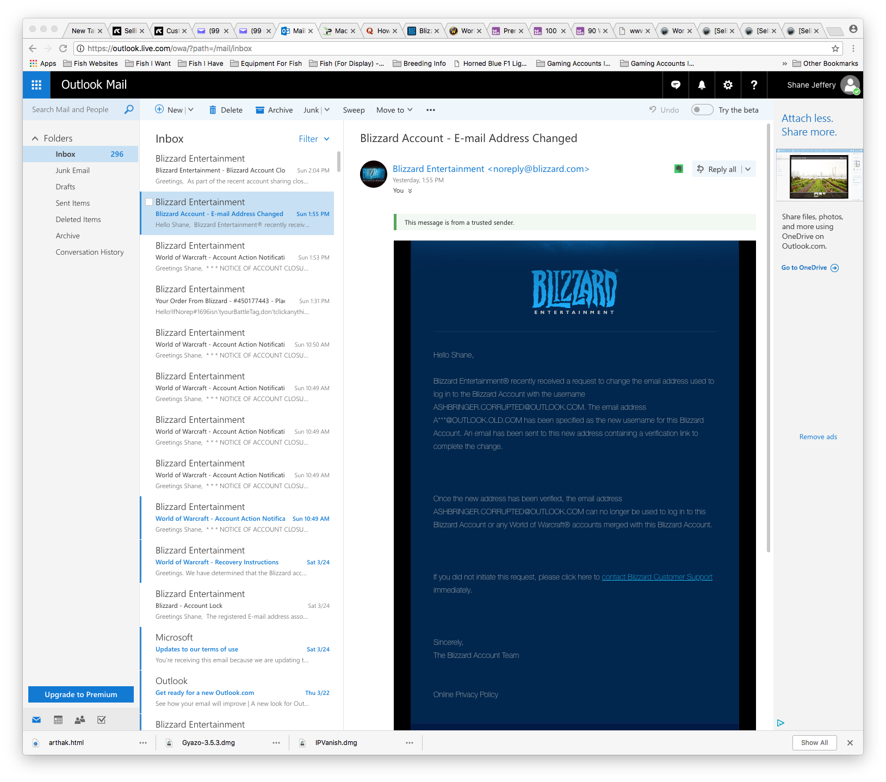Open the Skype chat icon in header
The height and width of the screenshot is (782, 886).
676,85
